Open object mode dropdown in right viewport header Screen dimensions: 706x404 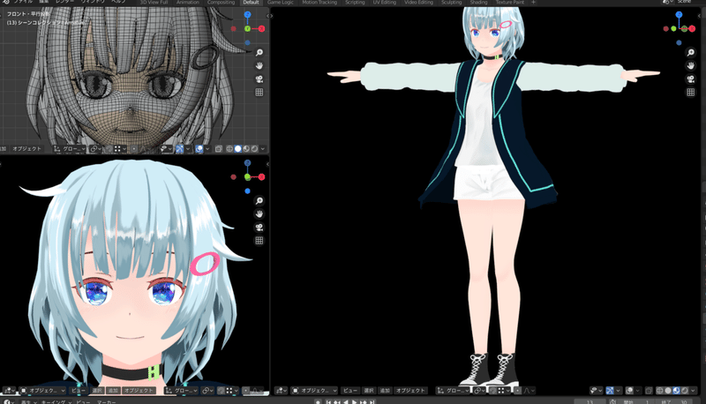[x=314, y=391]
